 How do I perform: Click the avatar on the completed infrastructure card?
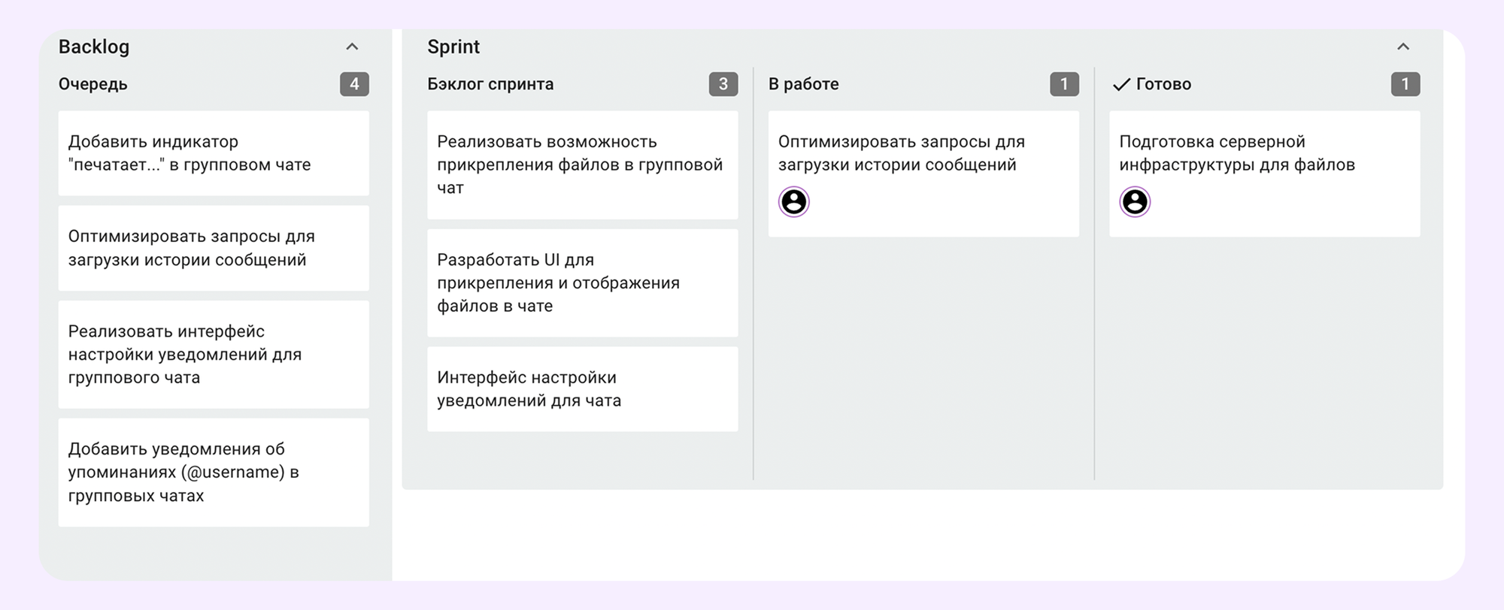1134,201
